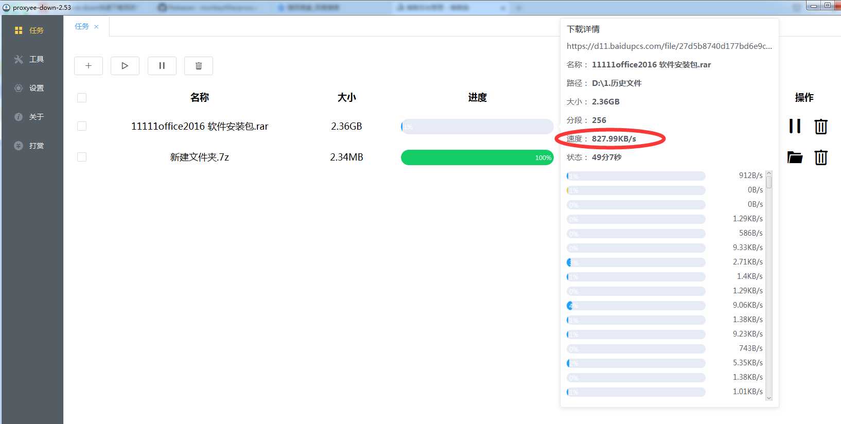Open the 打赏 donate page in the sidebar
Screen dimensions: 841x424
(x=32, y=146)
